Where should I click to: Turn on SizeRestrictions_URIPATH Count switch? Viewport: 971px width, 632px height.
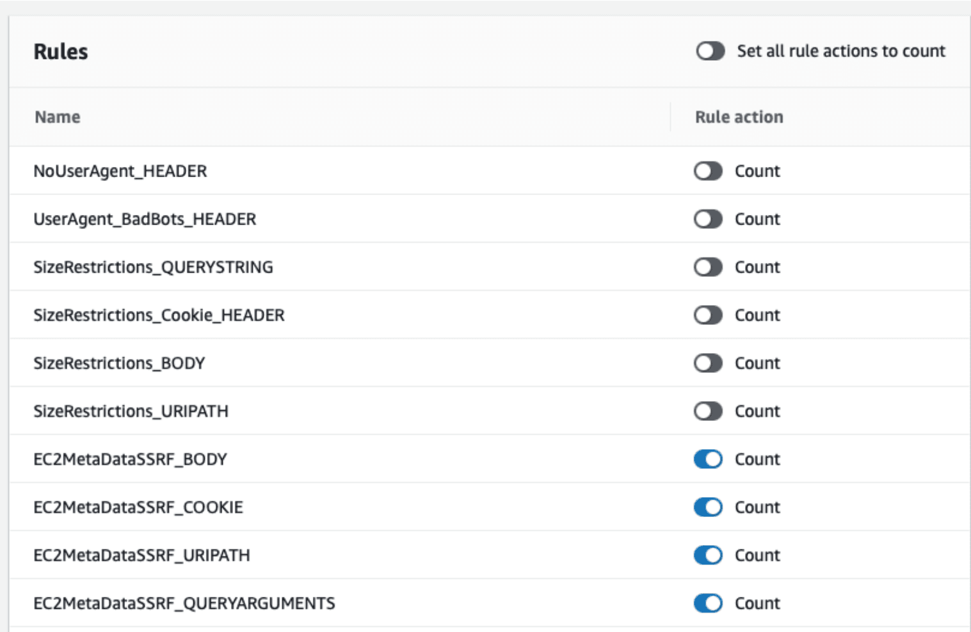coord(708,411)
